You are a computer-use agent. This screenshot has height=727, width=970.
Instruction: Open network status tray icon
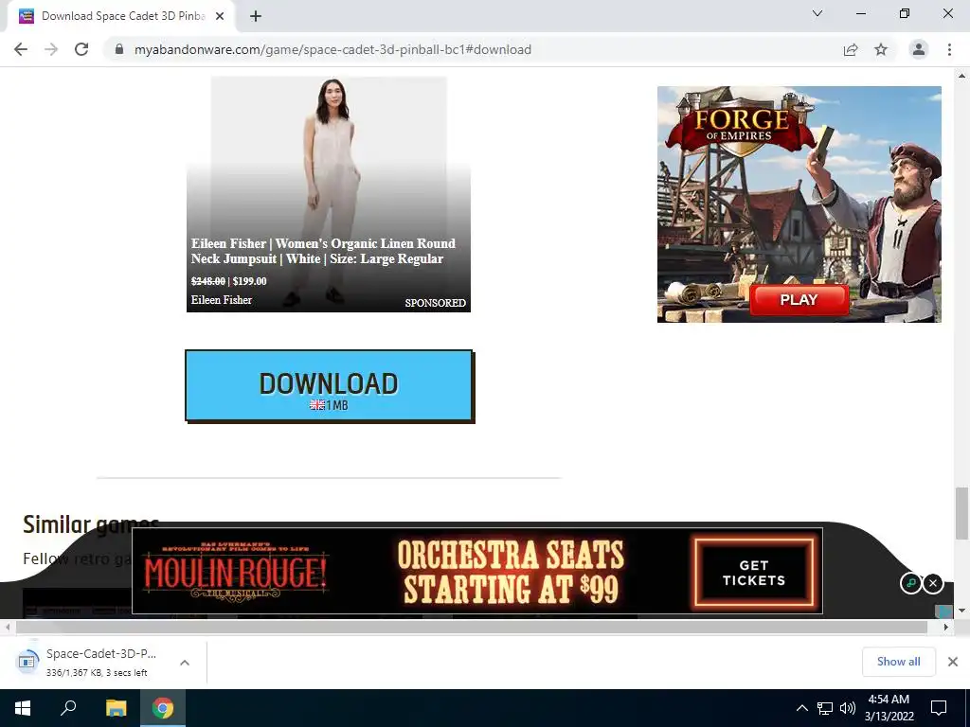click(825, 708)
